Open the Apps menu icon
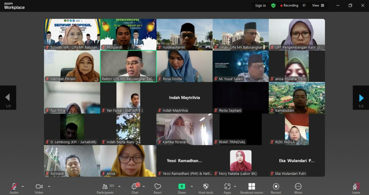The image size is (369, 195). [x=227, y=186]
